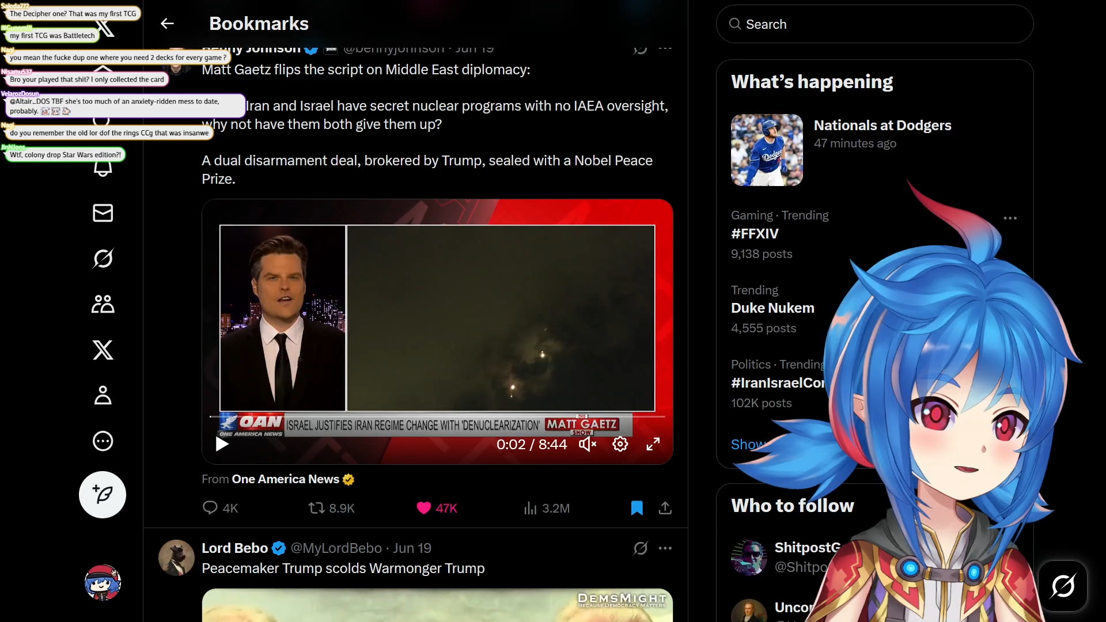Open Communities people icon in sidebar
Screen dimensions: 1106x622
click(103, 304)
